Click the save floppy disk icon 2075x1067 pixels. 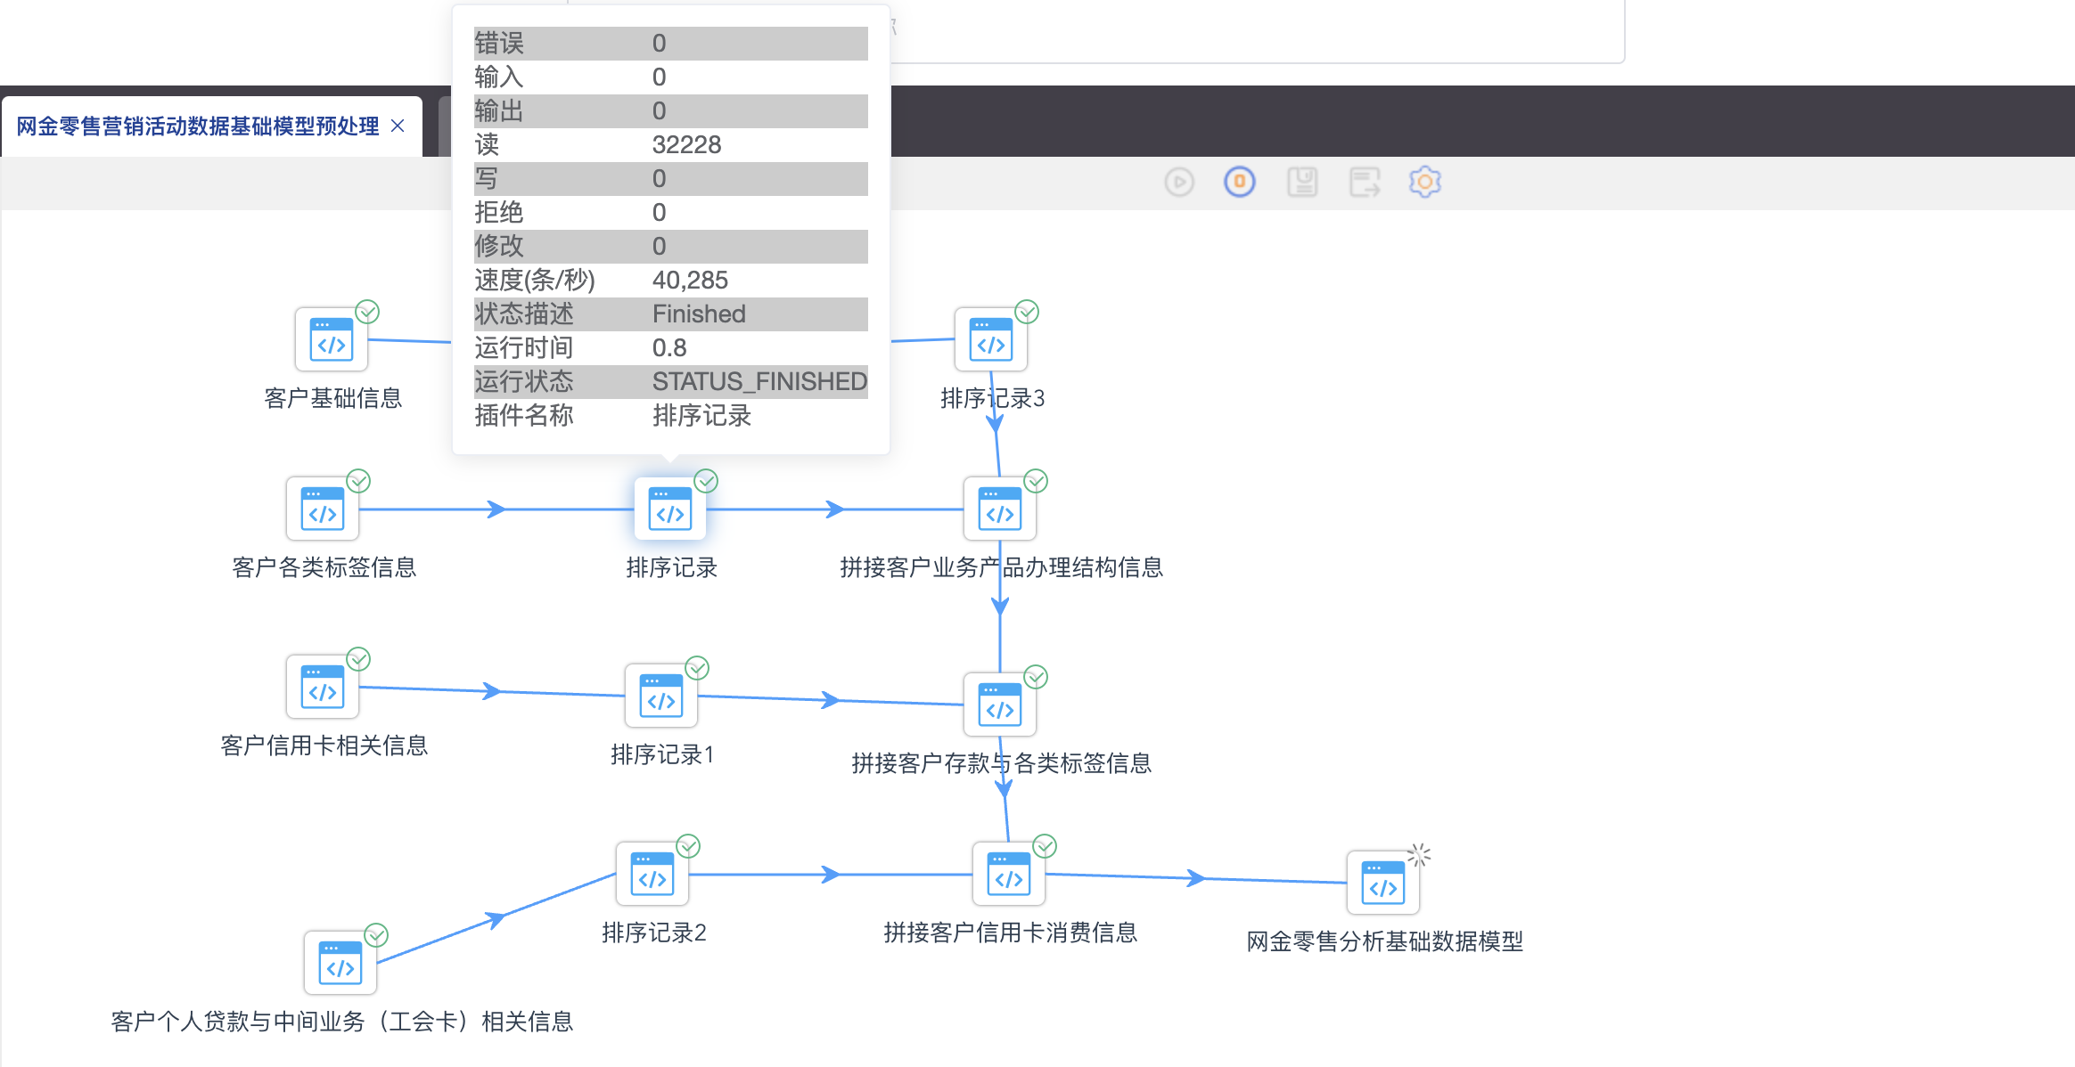(x=1301, y=183)
